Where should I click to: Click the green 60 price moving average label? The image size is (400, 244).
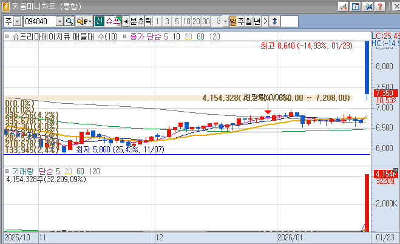(200, 36)
